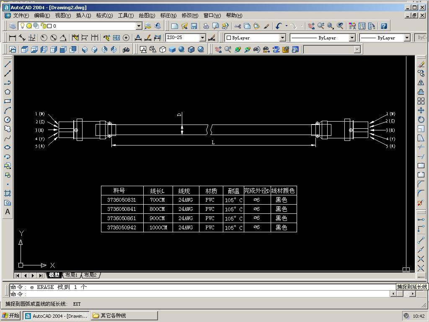Select the 模型 model tab
The height and width of the screenshot is (322, 429).
[54, 275]
